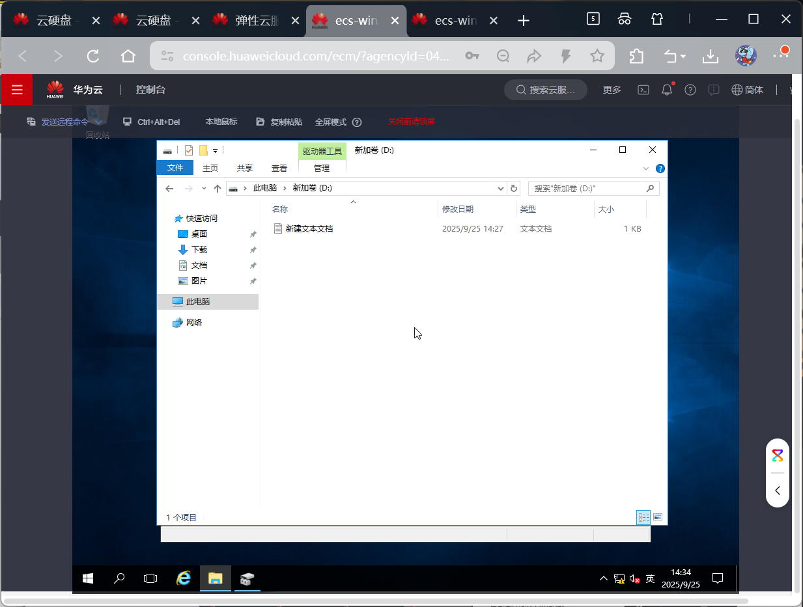Open the browser profile avatar
803x607 pixels.
click(746, 56)
